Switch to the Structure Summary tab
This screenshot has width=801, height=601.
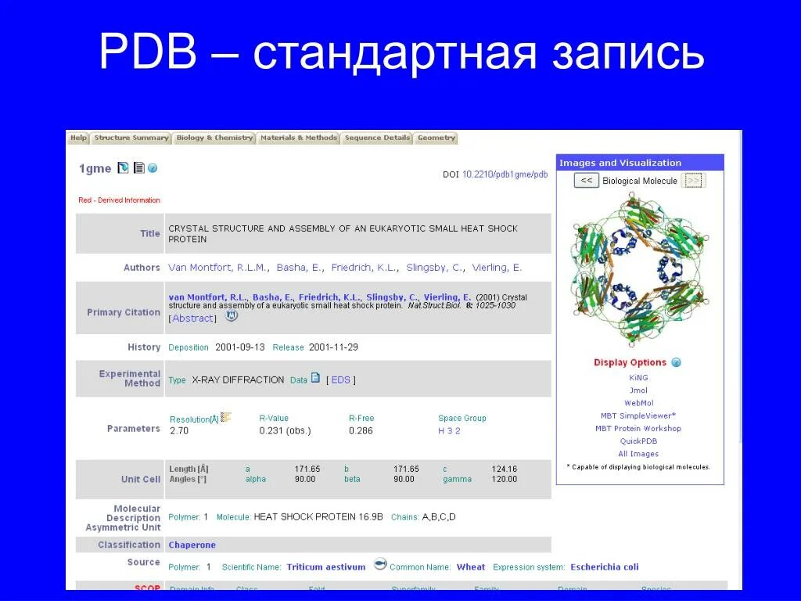coord(131,138)
